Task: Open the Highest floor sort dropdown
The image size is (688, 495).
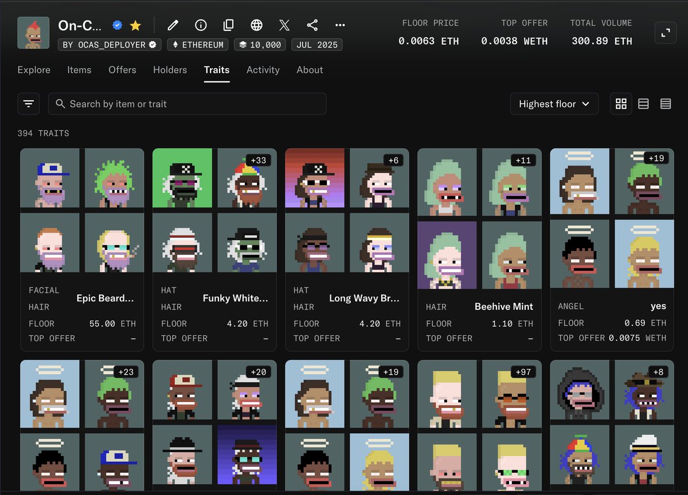Action: (554, 104)
